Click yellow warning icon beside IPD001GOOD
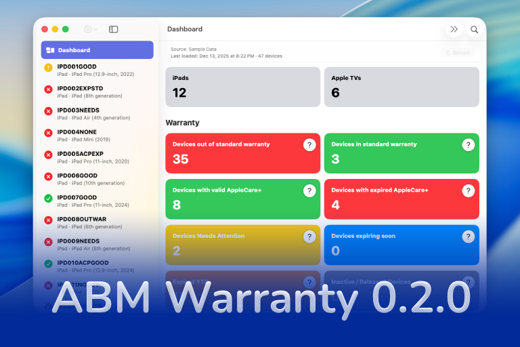520x347 pixels. coord(49,68)
